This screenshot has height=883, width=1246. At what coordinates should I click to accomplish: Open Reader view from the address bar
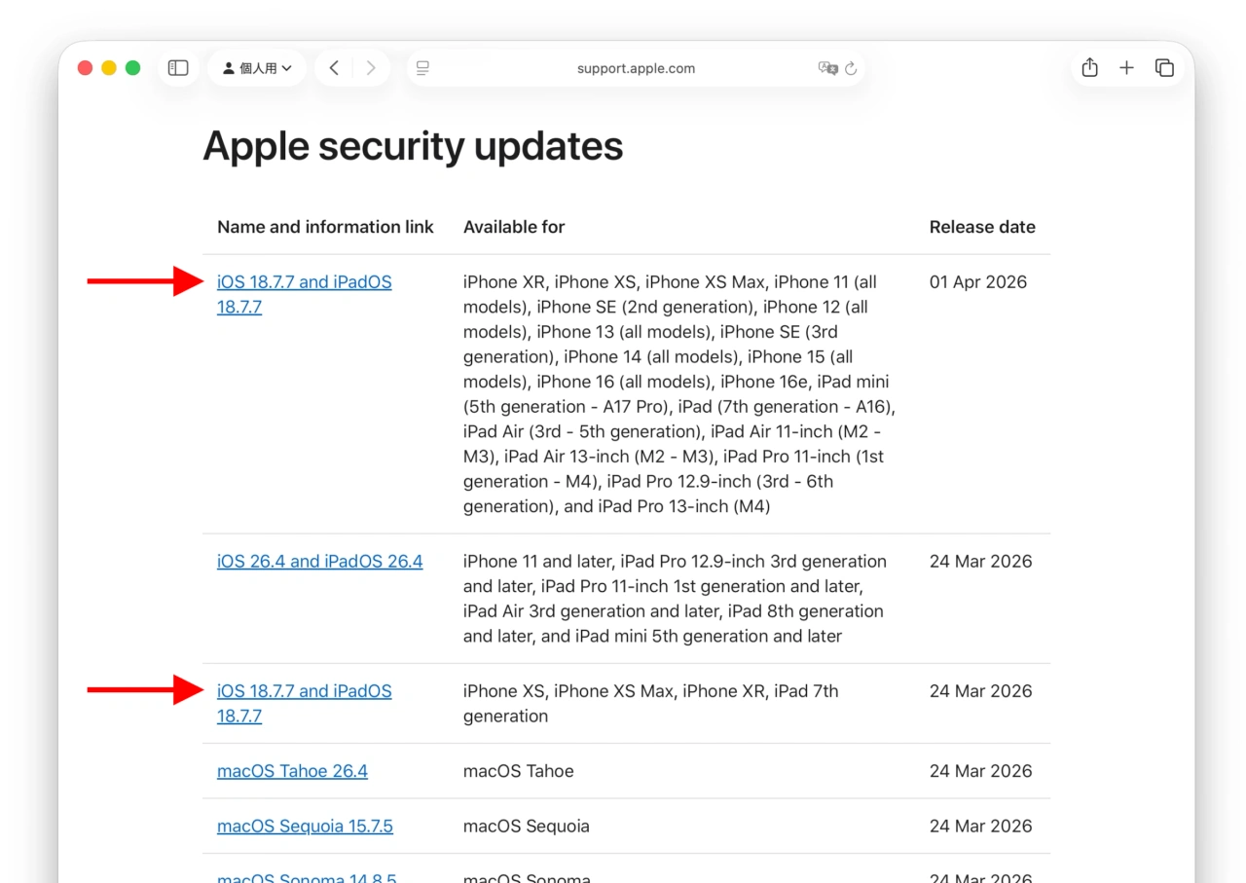tap(422, 68)
